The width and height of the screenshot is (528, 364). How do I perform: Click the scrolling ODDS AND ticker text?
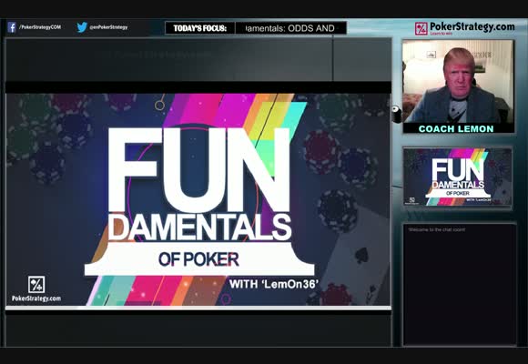pyautogui.click(x=290, y=28)
